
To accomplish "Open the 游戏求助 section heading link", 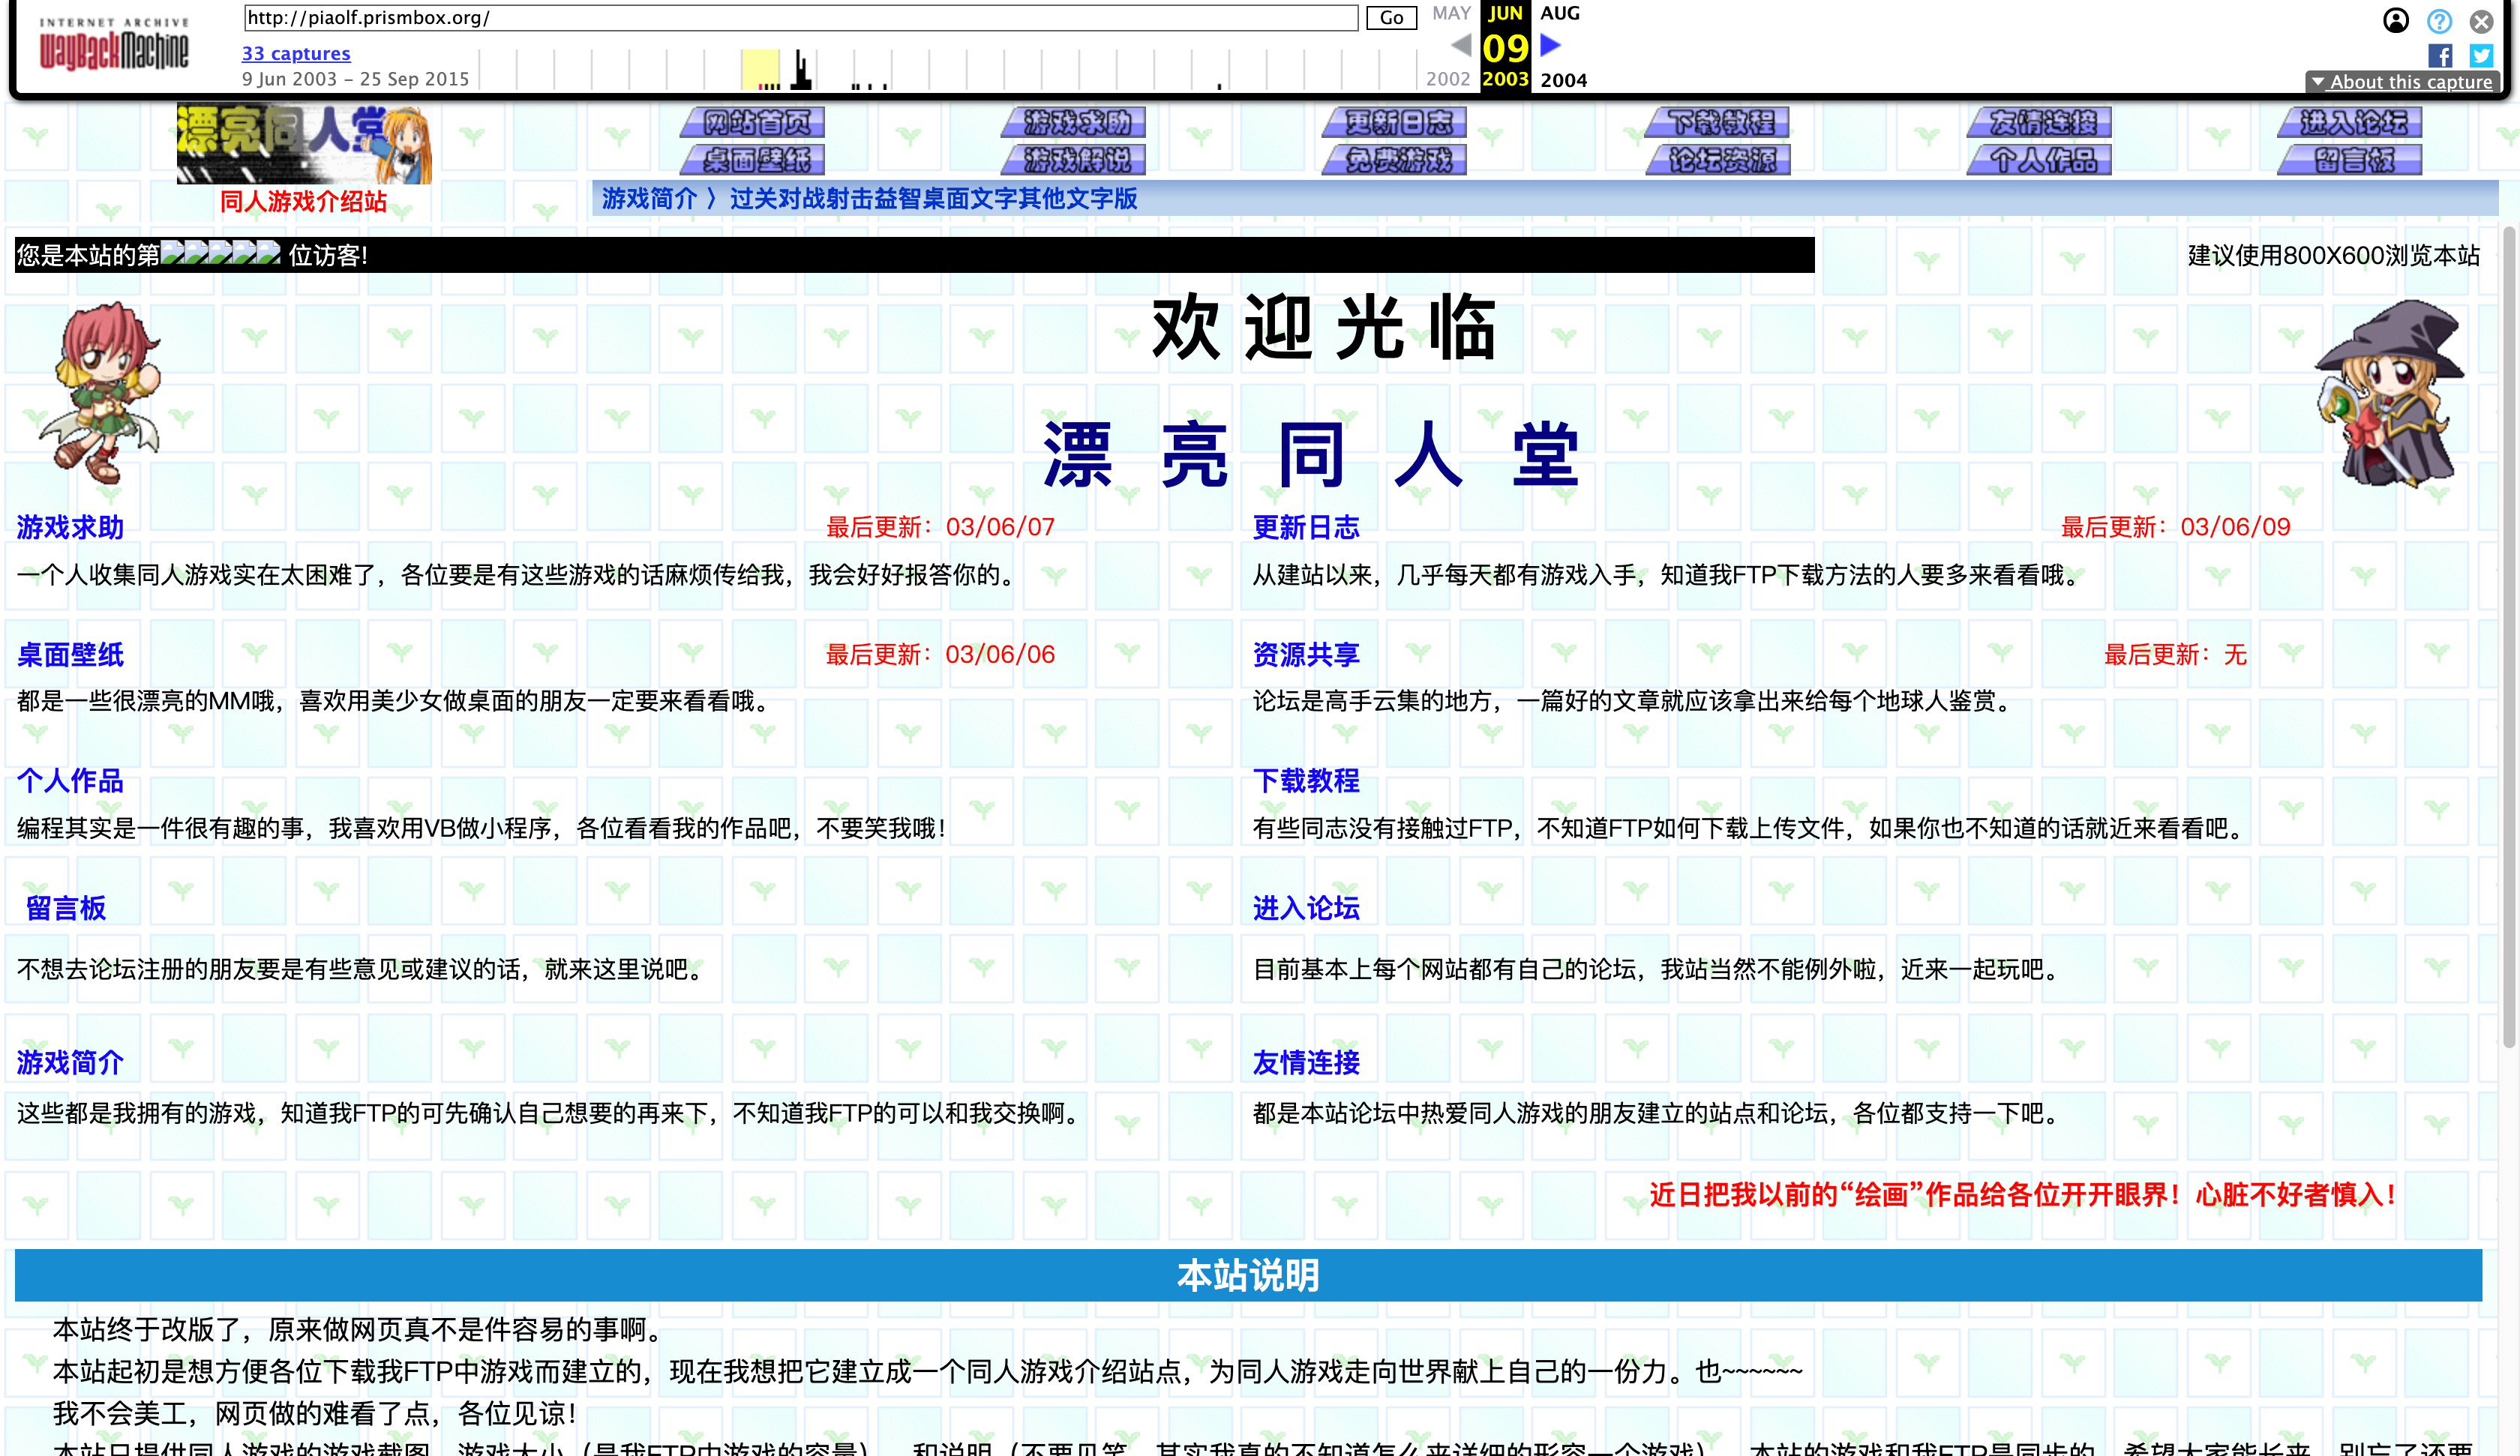I will click(x=70, y=527).
